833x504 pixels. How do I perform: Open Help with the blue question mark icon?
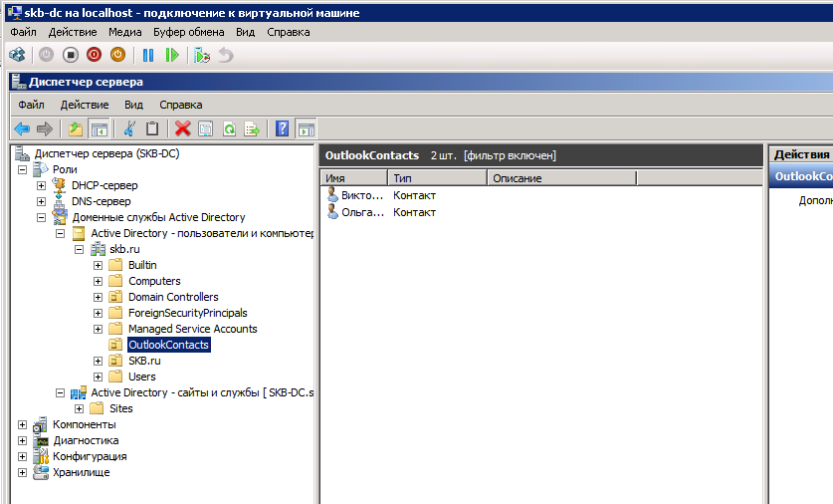point(282,128)
